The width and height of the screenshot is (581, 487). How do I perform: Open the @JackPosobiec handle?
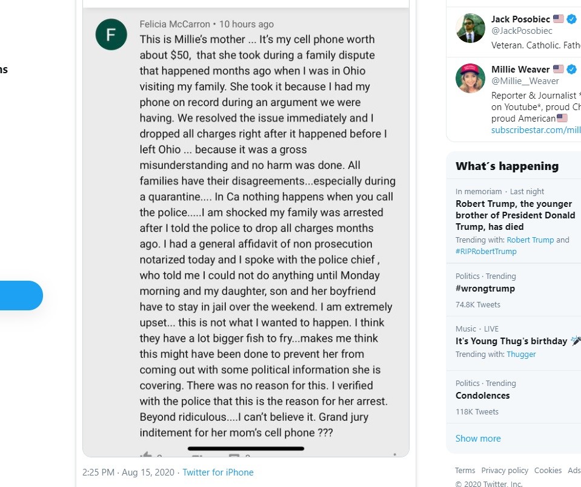(522, 31)
